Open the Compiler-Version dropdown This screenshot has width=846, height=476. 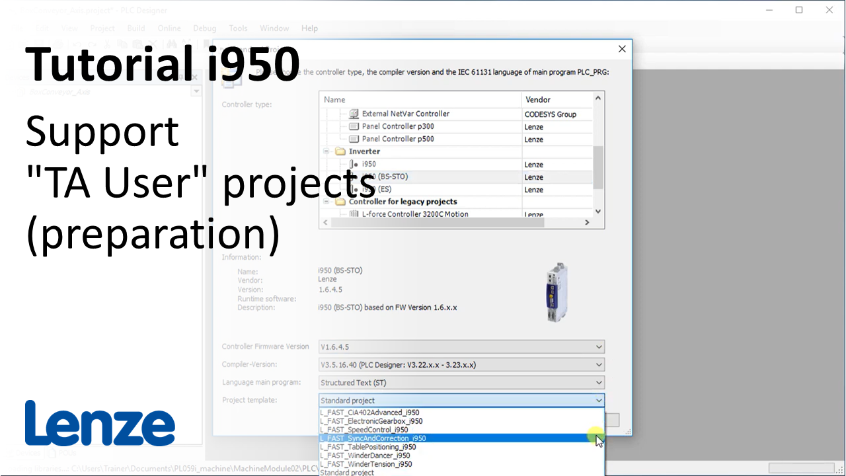598,364
